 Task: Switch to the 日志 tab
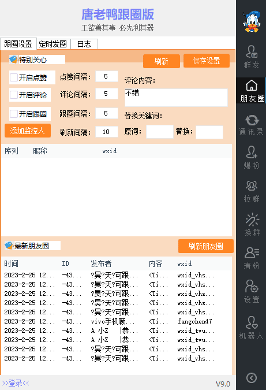click(84, 44)
